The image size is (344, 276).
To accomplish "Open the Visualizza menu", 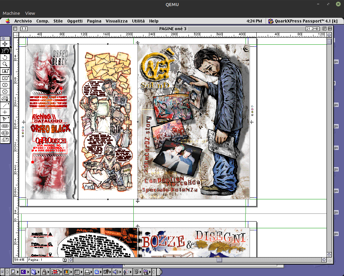I will click(117, 21).
